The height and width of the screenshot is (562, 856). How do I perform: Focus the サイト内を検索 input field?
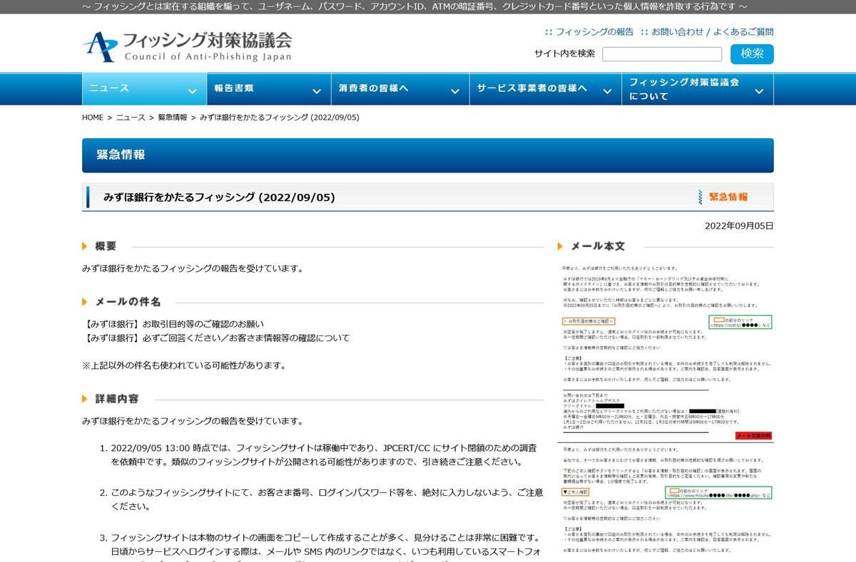click(x=662, y=54)
